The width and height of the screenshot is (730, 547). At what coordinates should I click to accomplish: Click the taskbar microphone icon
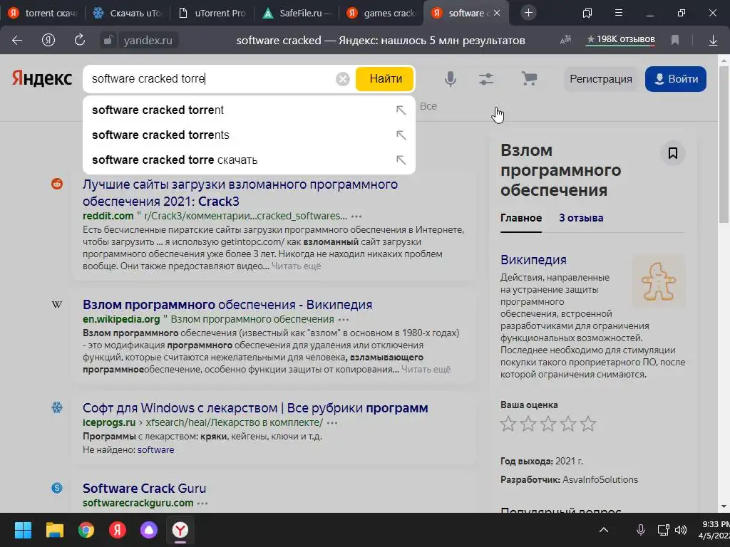(641, 530)
